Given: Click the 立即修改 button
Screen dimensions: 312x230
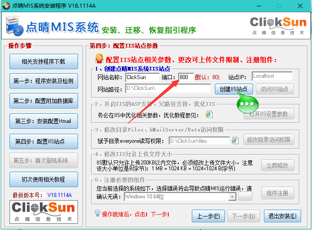Looking at the screenshot, I should pyautogui.click(x=278, y=165).
